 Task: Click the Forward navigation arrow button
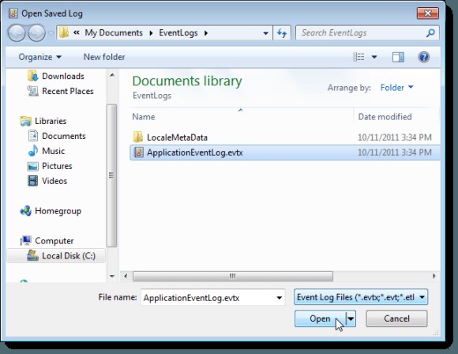pyautogui.click(x=36, y=32)
